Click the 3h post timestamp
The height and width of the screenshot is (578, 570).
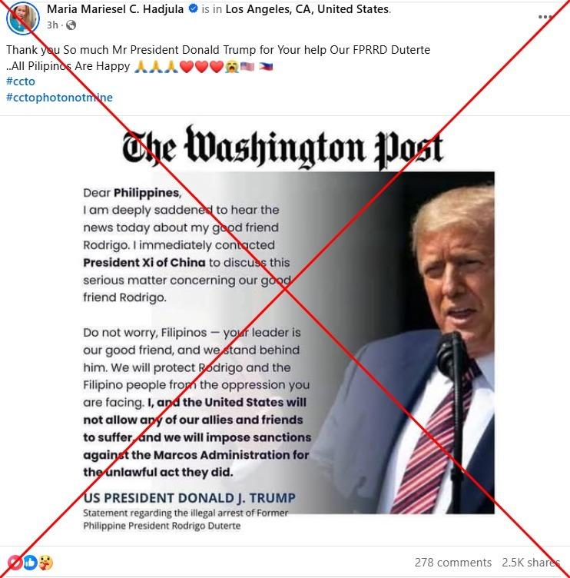52,25
